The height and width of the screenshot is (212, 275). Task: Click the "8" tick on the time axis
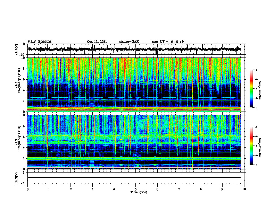[201, 189]
